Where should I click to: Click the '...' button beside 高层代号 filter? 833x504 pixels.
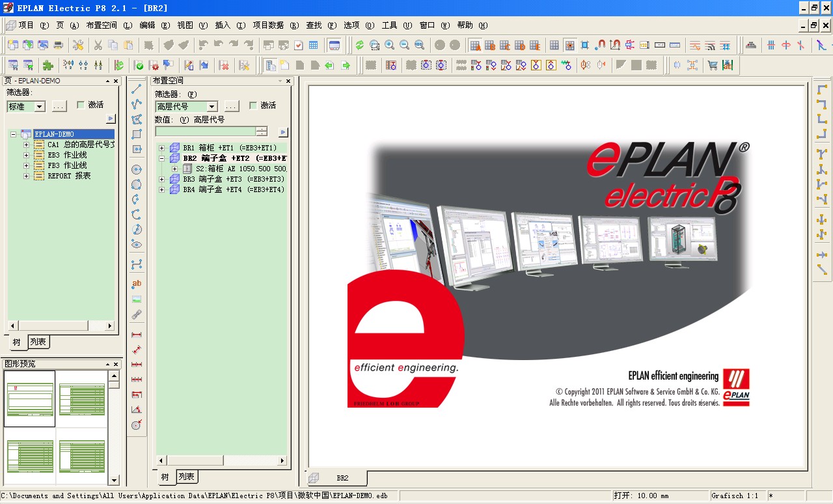tap(231, 106)
